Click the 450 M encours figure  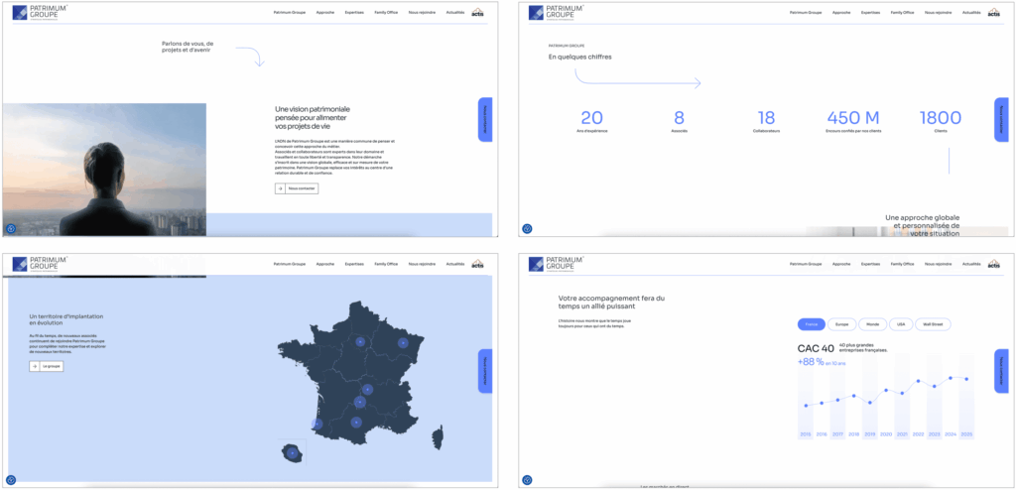tap(852, 118)
